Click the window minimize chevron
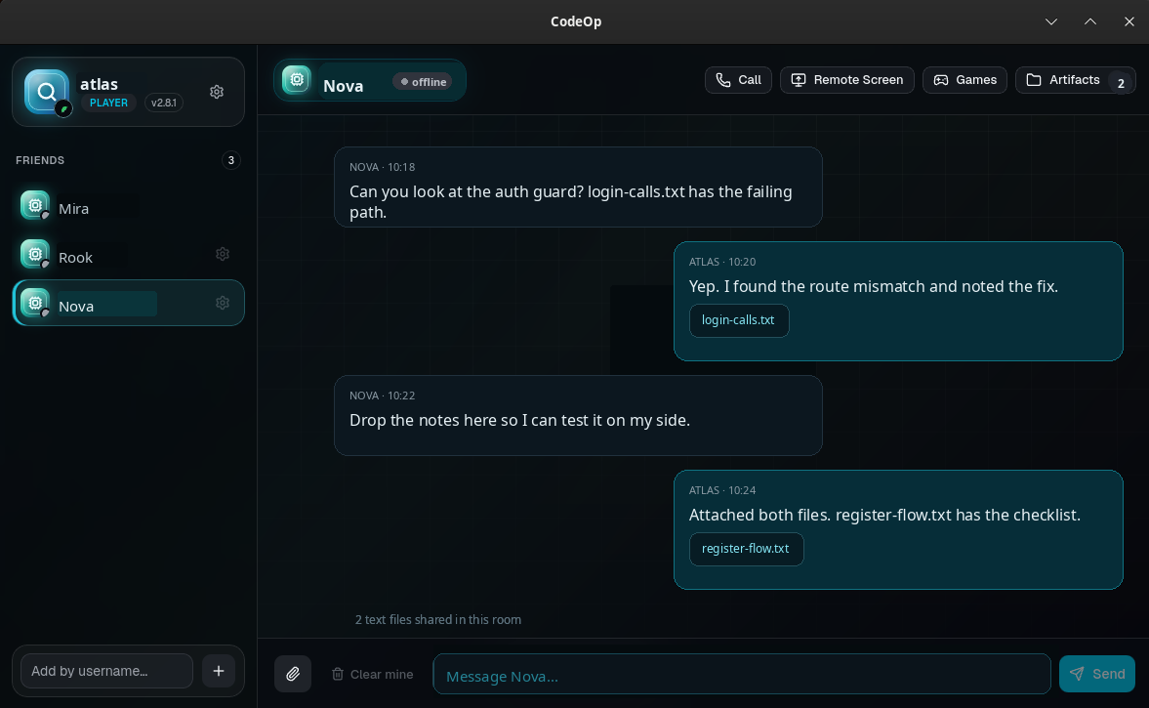The image size is (1149, 708). (1051, 21)
